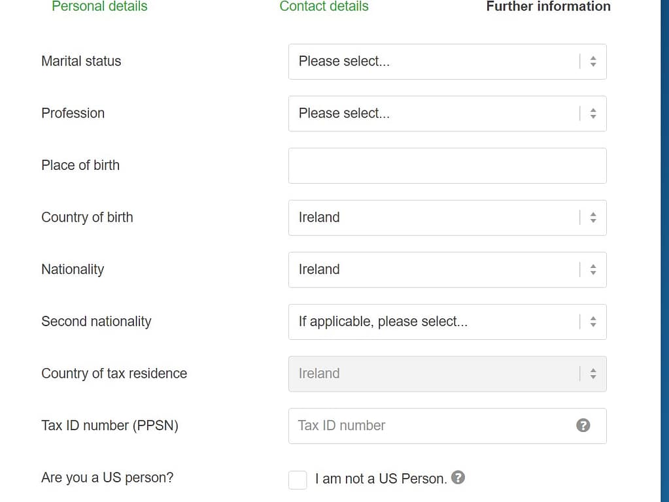The height and width of the screenshot is (502, 669).
Task: Click the Second nationality dropdown arrows
Action: click(593, 322)
